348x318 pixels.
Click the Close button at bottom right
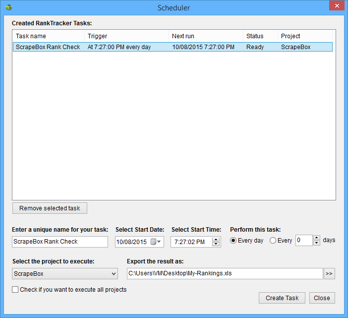click(x=322, y=298)
